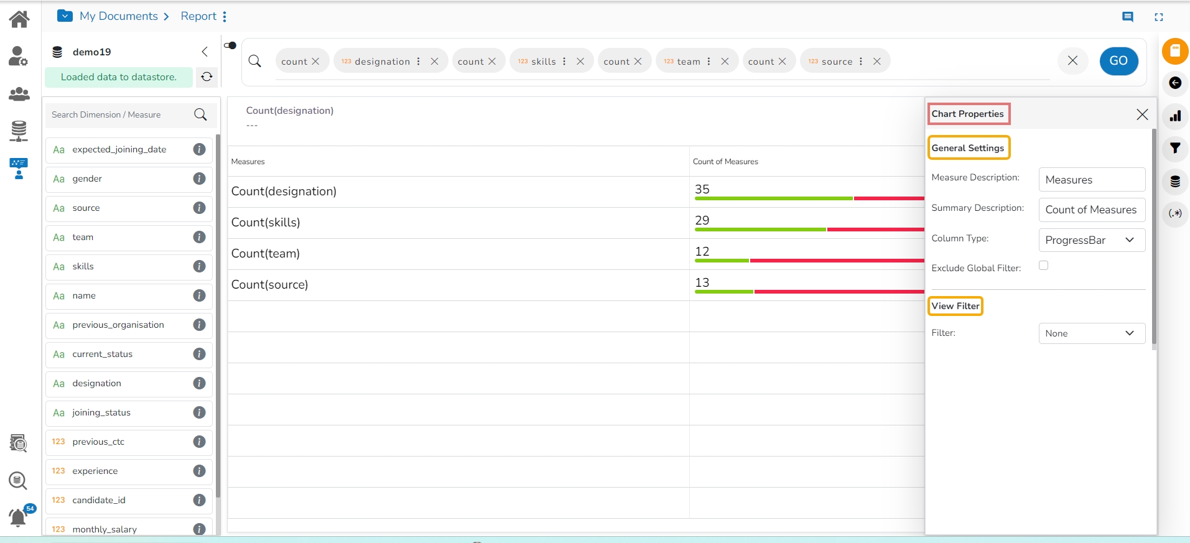Image resolution: width=1190 pixels, height=543 pixels.
Task: Remove the designation chip from query
Action: tap(435, 62)
